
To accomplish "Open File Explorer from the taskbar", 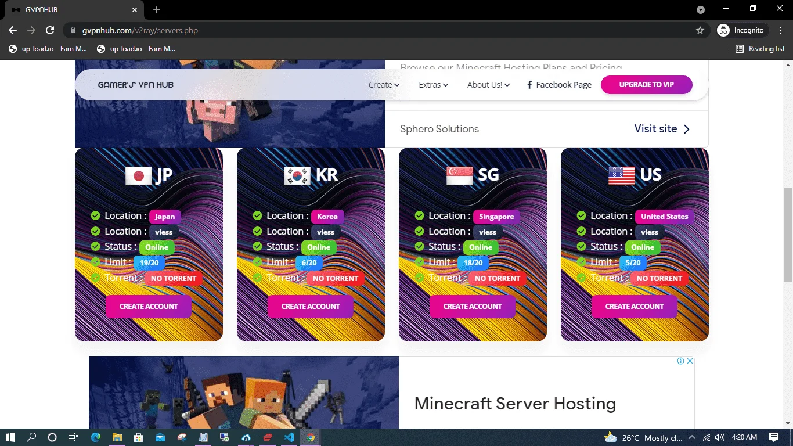I will point(117,437).
